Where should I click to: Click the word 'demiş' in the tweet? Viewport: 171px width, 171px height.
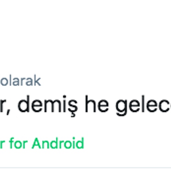[48, 105]
